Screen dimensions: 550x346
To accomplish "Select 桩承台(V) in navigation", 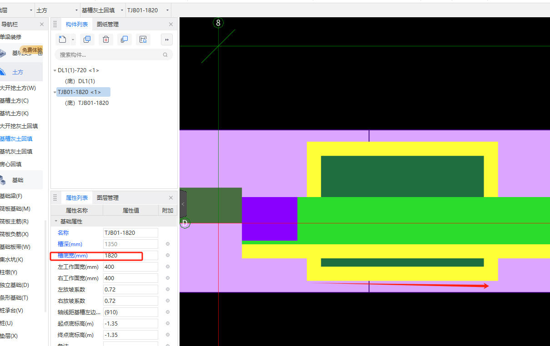I will pyautogui.click(x=11, y=311).
